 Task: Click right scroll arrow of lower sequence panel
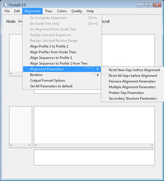click(152, 145)
